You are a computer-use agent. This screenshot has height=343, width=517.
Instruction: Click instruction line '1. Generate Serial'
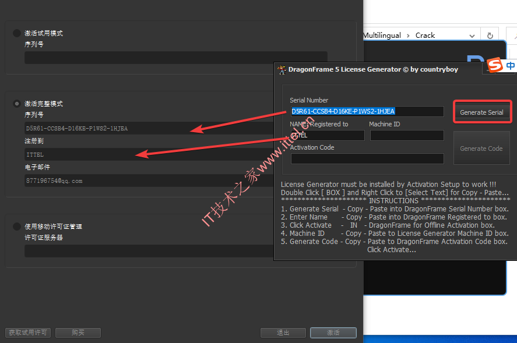pyautogui.click(x=395, y=209)
